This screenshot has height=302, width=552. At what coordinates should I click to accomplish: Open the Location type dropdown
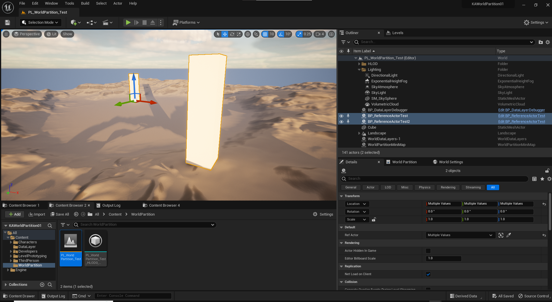(x=357, y=204)
